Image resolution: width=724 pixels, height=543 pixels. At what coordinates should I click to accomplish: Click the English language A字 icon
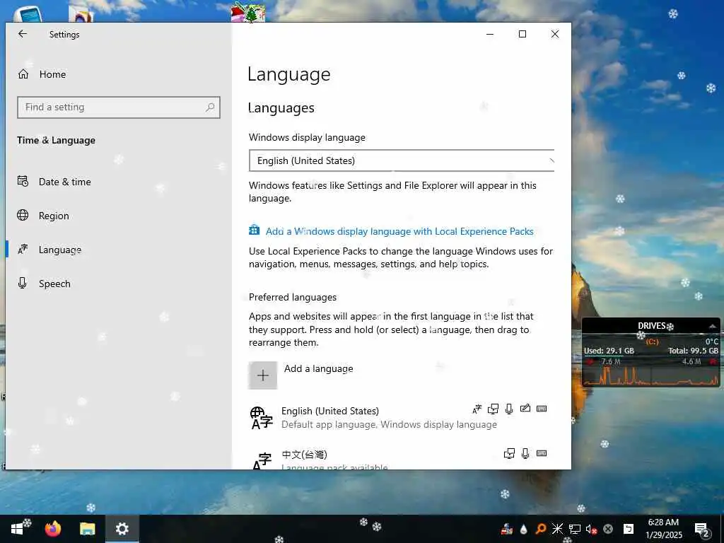click(262, 417)
